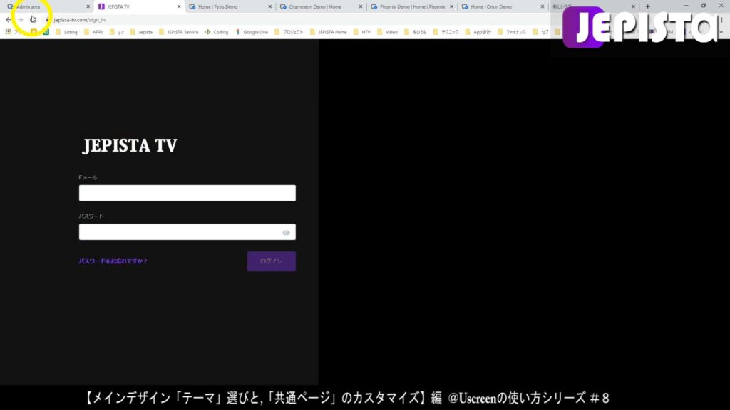Open the APPs bookmark folder
The width and height of the screenshot is (730, 410).
(93, 32)
